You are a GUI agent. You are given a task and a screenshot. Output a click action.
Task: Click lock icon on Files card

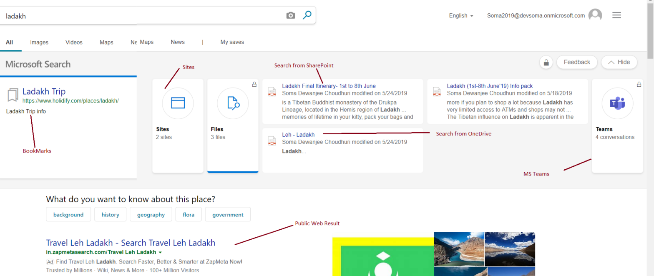click(x=254, y=85)
